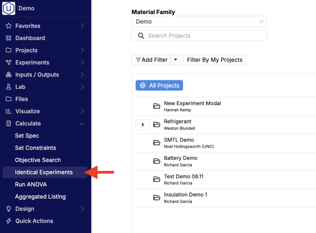The width and height of the screenshot is (316, 233).
Task: Click the Quick Actions lightning icon
Action: point(9,221)
